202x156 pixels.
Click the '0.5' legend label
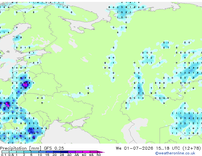pyautogui.click(x=11, y=155)
